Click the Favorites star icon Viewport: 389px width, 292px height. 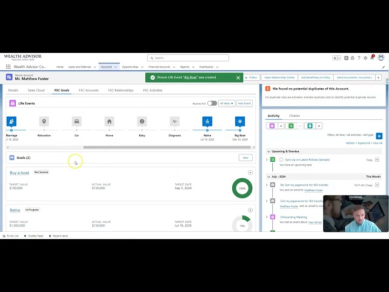[x=335, y=58]
